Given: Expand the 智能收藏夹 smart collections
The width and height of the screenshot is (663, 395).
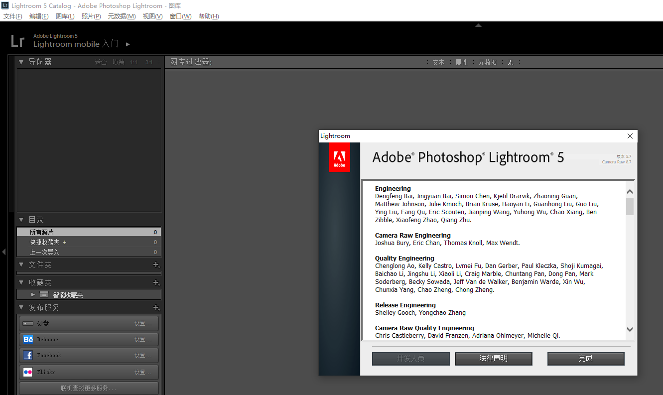Looking at the screenshot, I should tap(33, 294).
